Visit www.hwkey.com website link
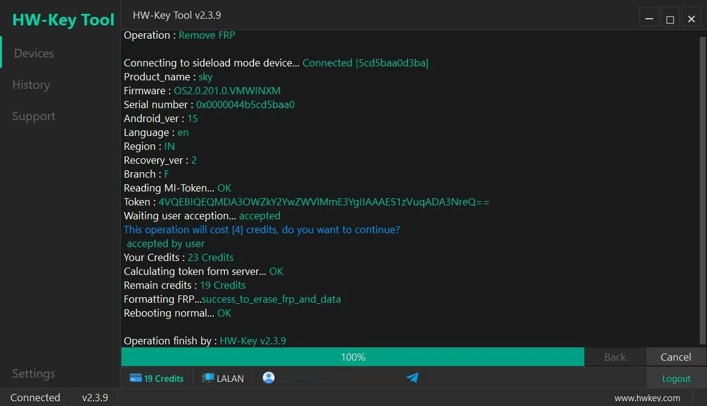707x406 pixels. tap(647, 398)
